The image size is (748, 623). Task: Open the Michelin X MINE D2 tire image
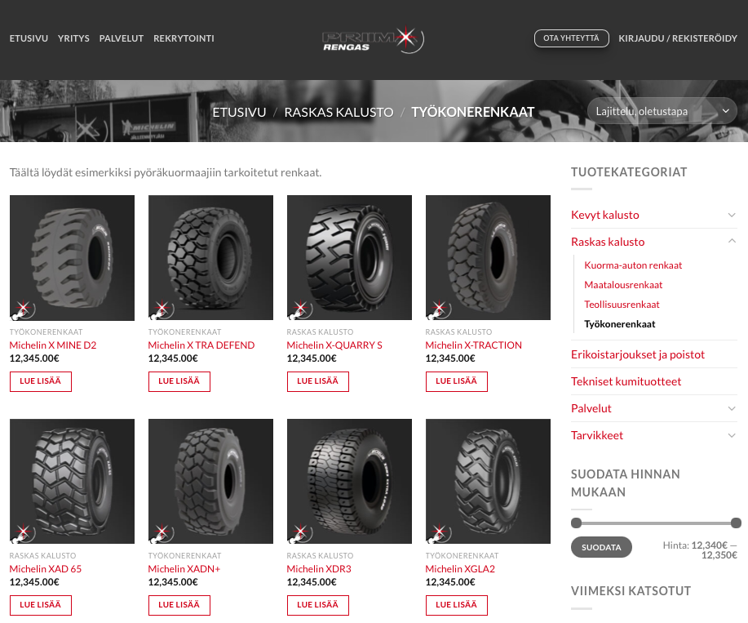click(72, 257)
